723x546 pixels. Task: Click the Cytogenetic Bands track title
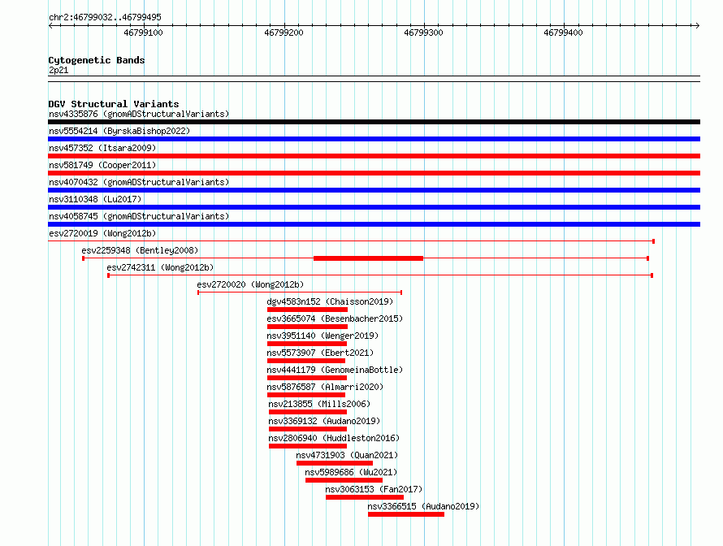click(x=97, y=60)
